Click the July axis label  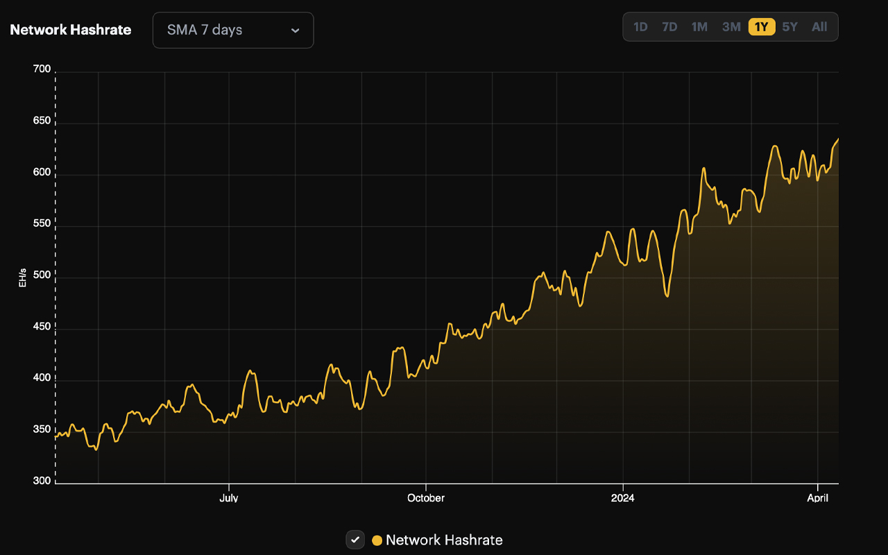[229, 497]
